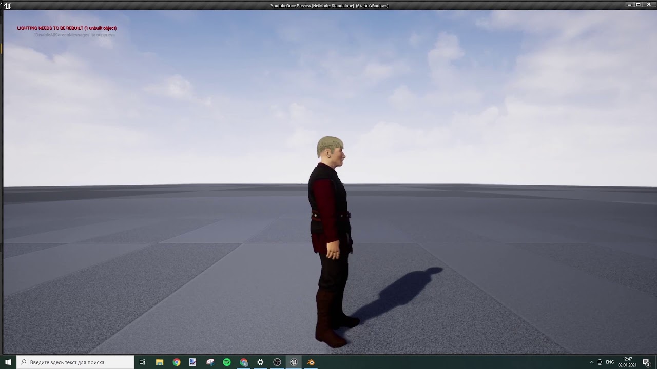657x369 pixels.
Task: Minimize the preview window
Action: (x=630, y=5)
